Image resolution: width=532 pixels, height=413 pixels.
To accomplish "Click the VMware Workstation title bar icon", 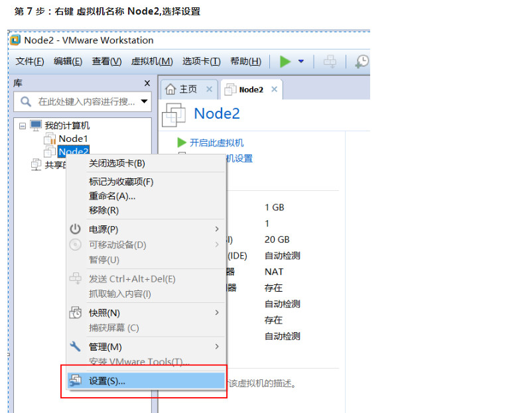I will pyautogui.click(x=15, y=40).
